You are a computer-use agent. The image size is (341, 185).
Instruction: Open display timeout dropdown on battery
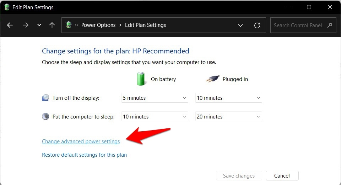click(x=155, y=98)
